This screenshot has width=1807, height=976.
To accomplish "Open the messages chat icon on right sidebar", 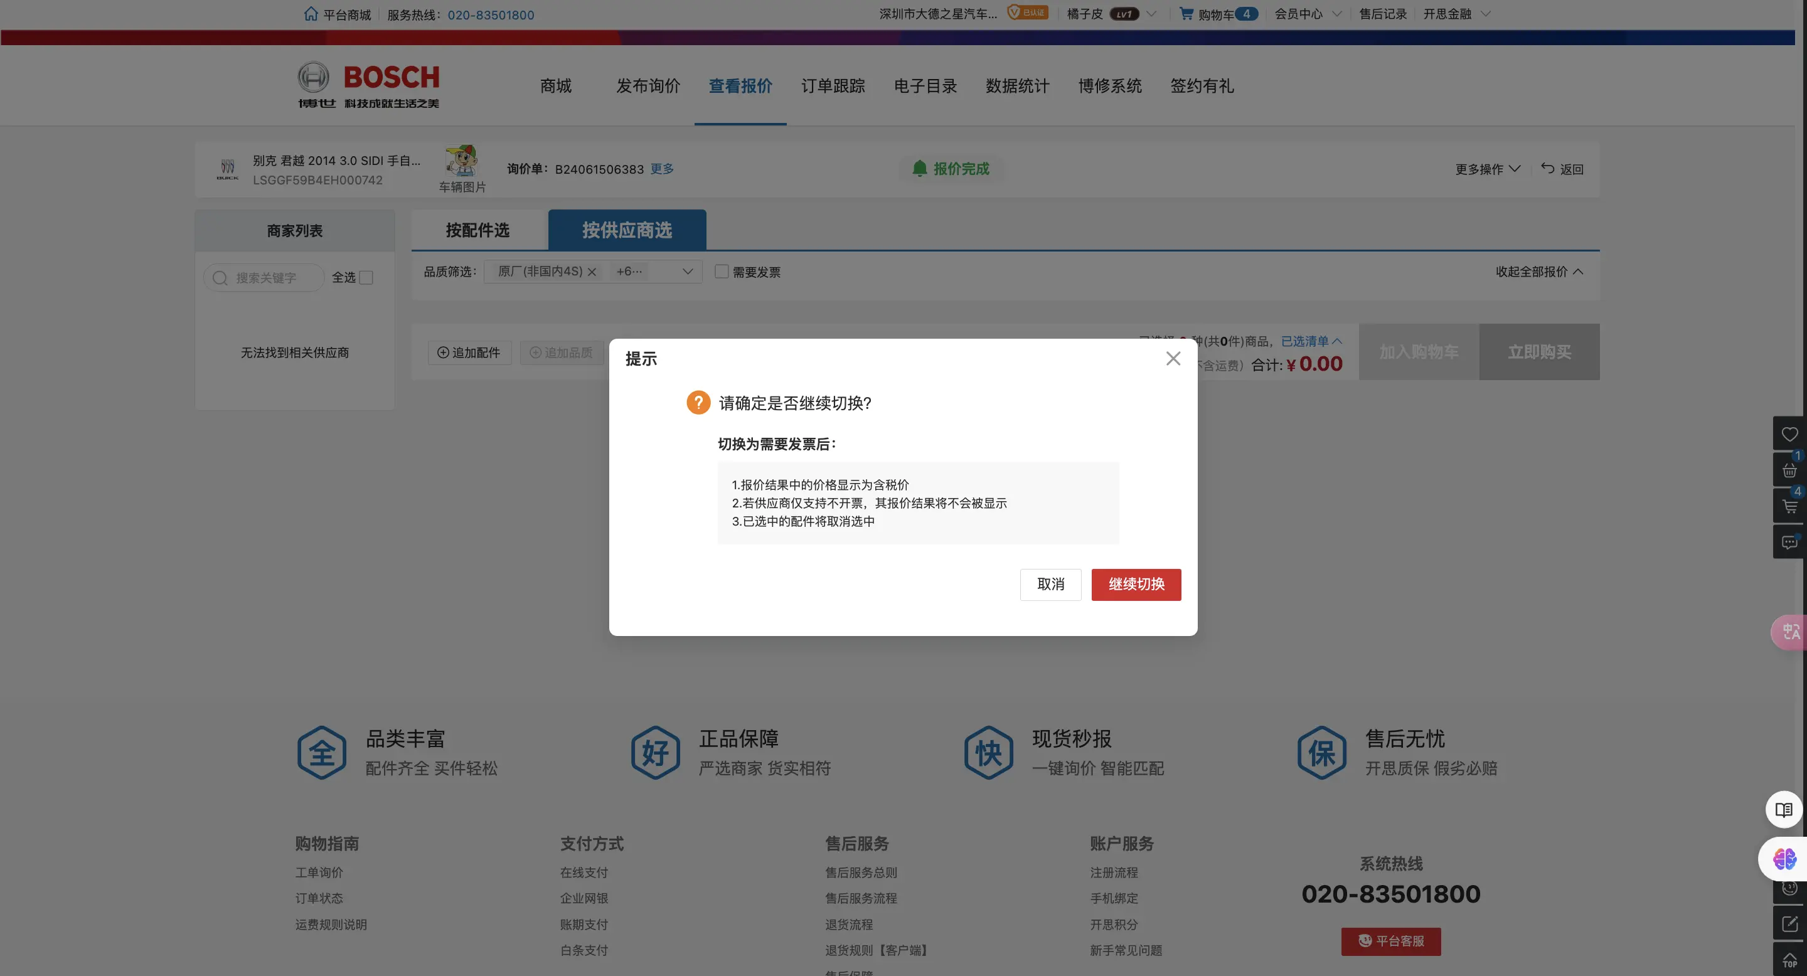I will 1789,541.
